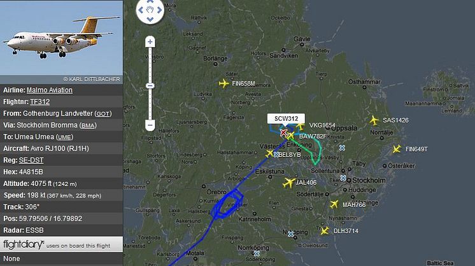The height and width of the screenshot is (266, 475).
Task: Open the UME airport link
Action: pyautogui.click(x=64, y=137)
